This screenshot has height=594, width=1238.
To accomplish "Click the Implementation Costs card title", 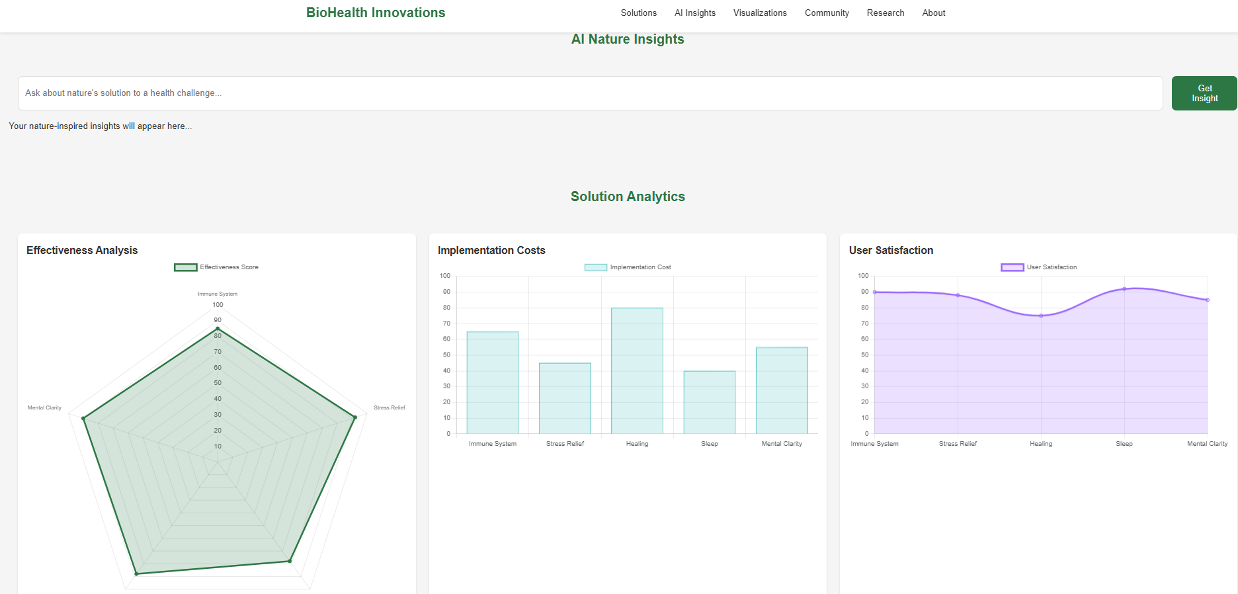I will (x=491, y=250).
